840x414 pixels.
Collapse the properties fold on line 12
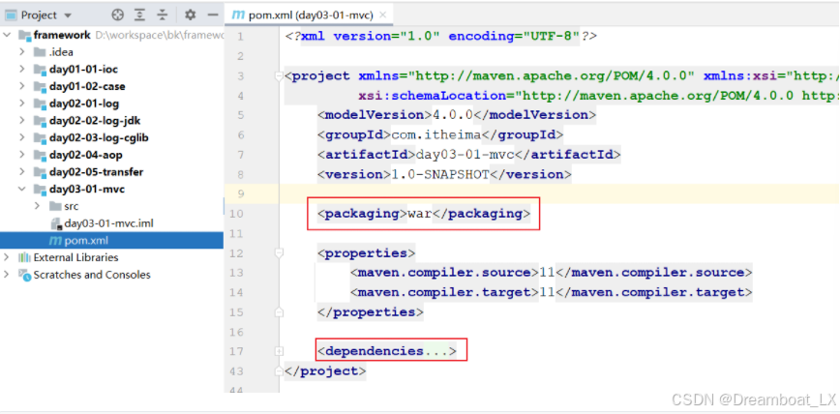click(x=279, y=252)
